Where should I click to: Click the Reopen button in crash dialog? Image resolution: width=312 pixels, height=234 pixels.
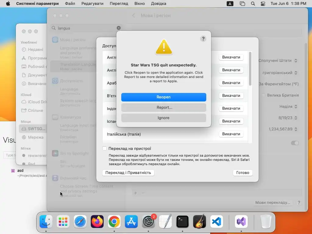(164, 97)
